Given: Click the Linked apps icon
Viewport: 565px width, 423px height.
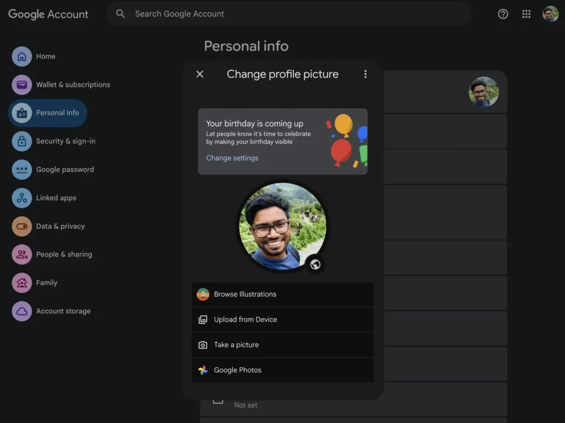Looking at the screenshot, I should point(22,198).
